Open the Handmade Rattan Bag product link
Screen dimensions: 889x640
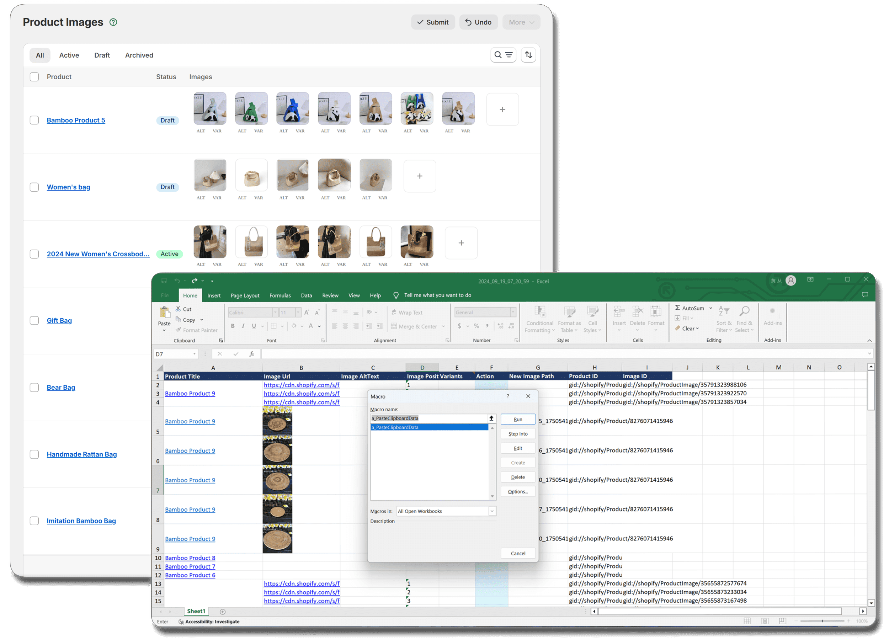pyautogui.click(x=81, y=454)
